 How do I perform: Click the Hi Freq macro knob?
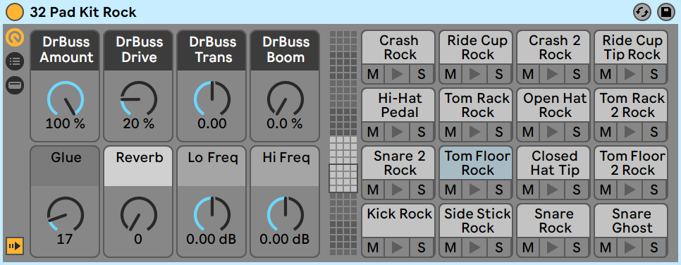(285, 214)
